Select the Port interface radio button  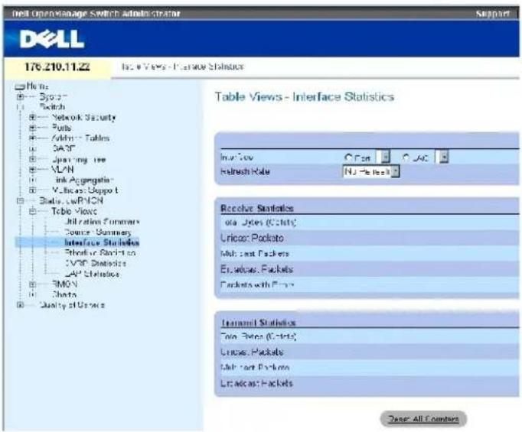pyautogui.click(x=348, y=158)
